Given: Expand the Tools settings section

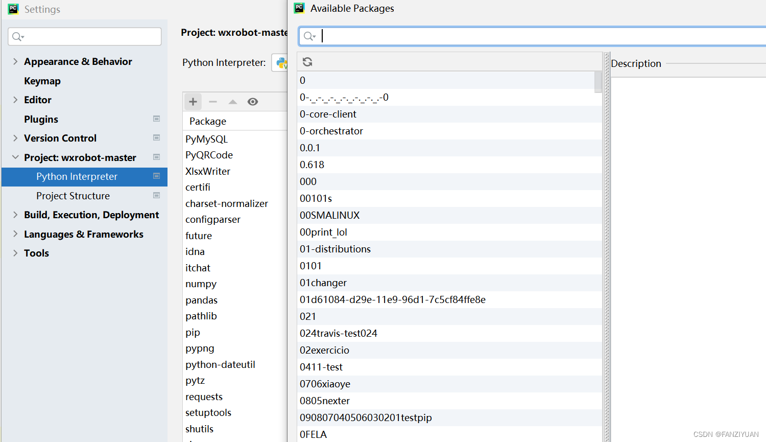Looking at the screenshot, I should click(15, 253).
